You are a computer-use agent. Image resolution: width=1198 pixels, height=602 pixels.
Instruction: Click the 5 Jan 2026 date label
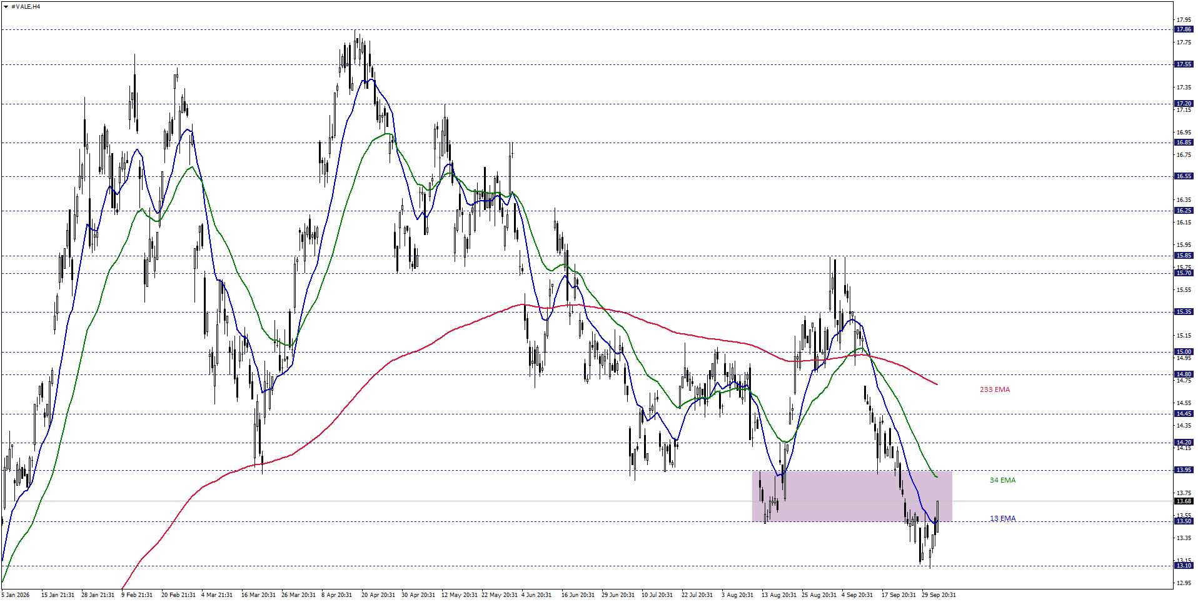(x=16, y=595)
